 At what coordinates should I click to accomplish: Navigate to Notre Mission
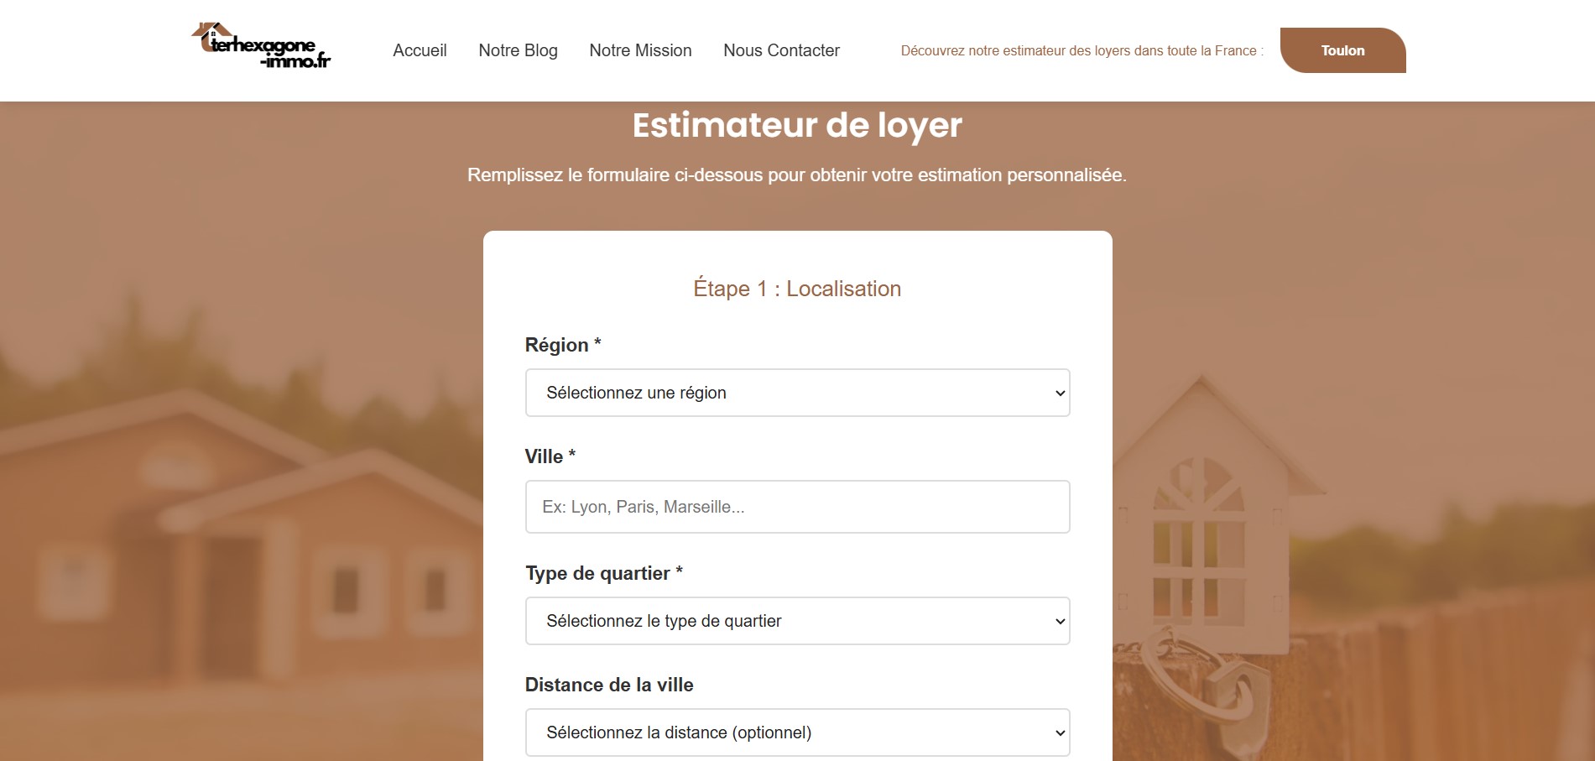pyautogui.click(x=640, y=50)
